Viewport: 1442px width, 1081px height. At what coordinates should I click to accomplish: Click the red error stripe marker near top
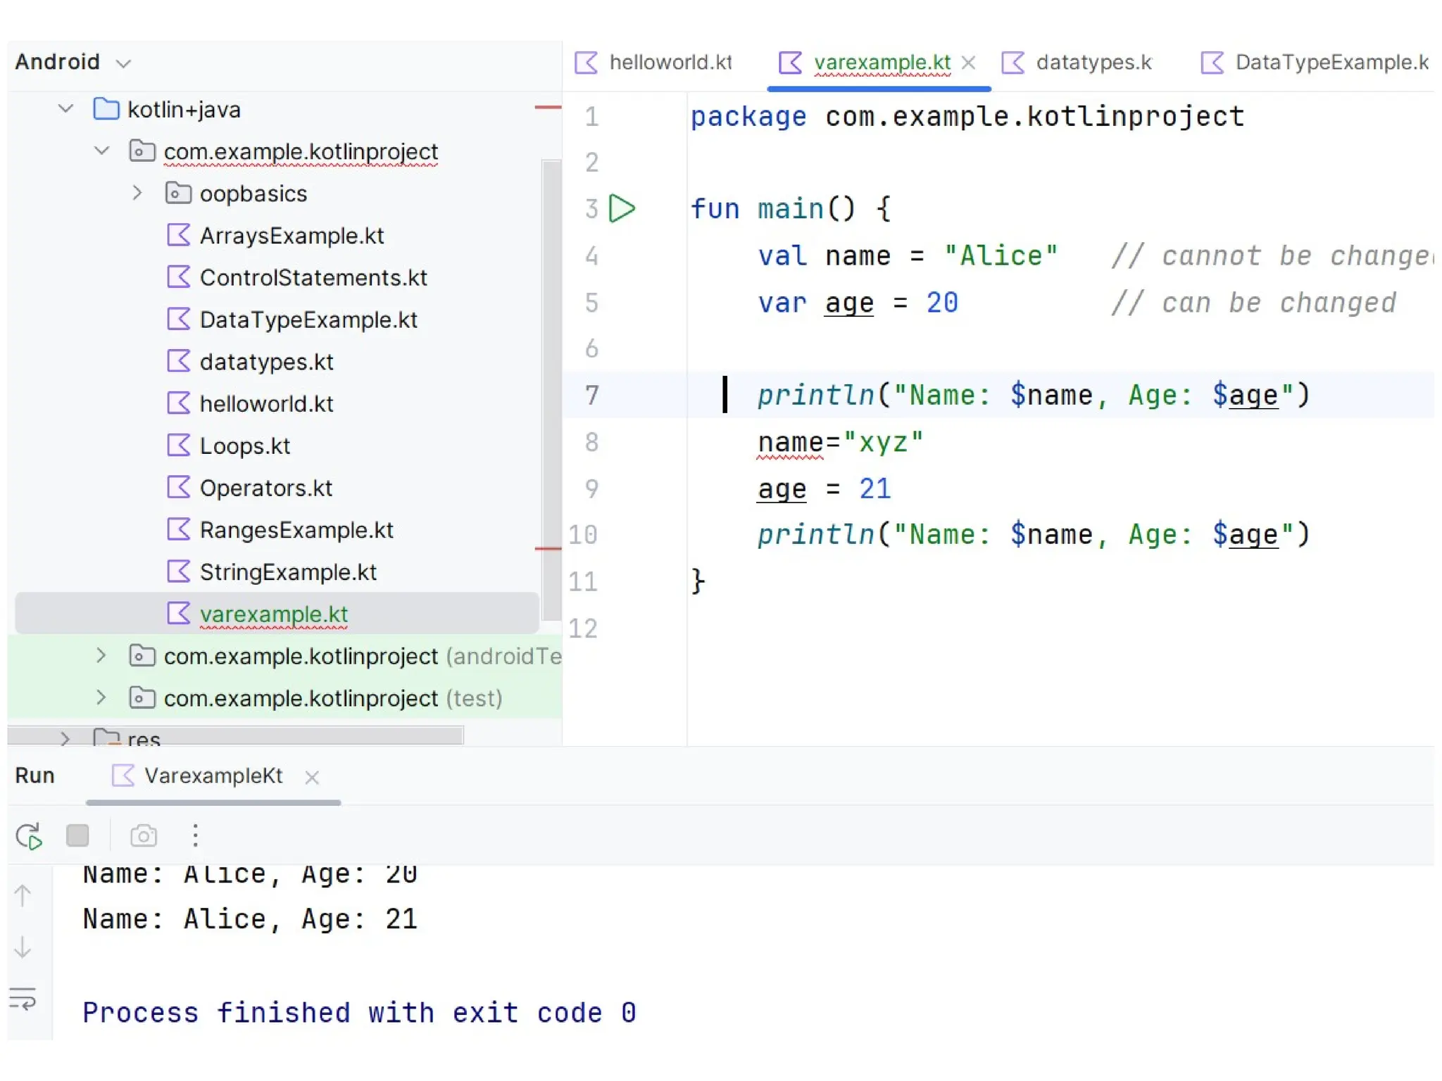click(x=548, y=108)
